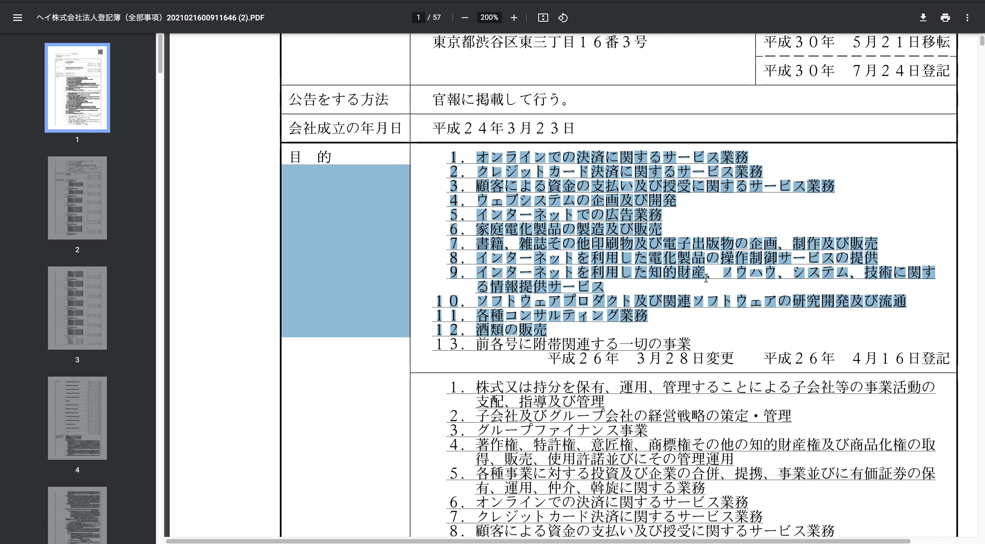985x544 pixels.
Task: Click the horizontal scrollbar at the bottom
Action: tap(573, 541)
